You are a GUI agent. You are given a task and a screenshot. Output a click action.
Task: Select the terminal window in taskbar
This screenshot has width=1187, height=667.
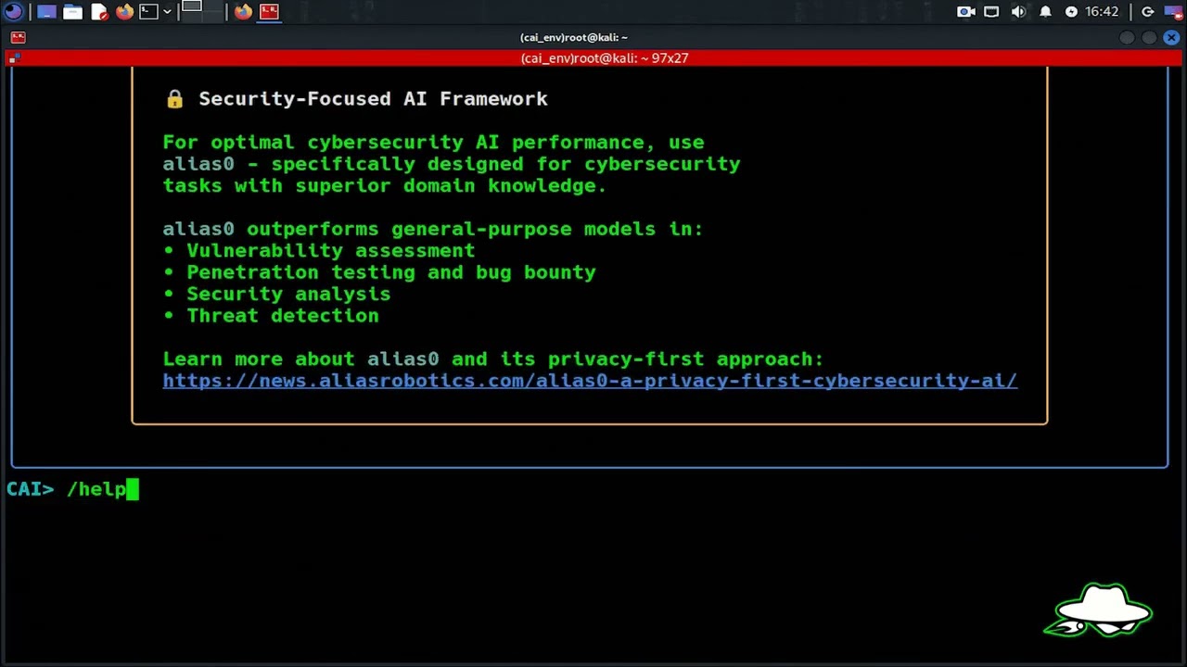pos(269,12)
